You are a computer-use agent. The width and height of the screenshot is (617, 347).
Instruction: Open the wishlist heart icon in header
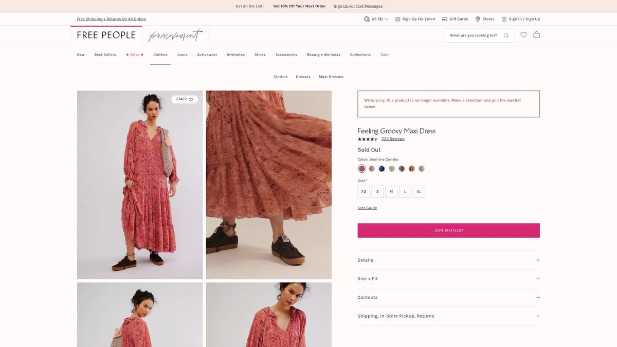tap(523, 35)
